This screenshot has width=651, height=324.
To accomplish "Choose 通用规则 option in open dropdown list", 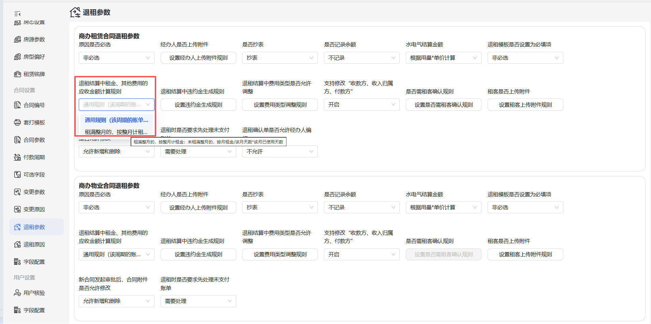I will (116, 120).
